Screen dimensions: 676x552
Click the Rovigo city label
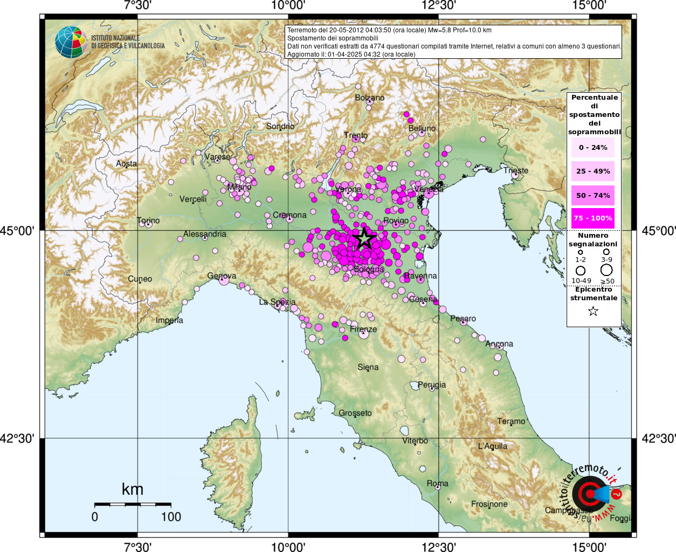tap(396, 220)
